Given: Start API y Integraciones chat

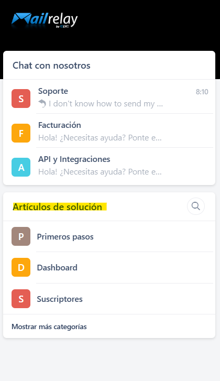Looking at the screenshot, I should [109, 166].
